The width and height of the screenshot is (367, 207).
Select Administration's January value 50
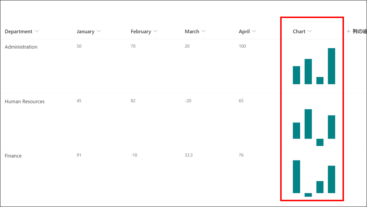(79, 46)
